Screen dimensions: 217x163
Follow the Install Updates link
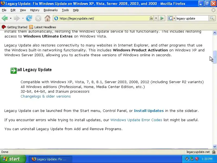(x=149, y=111)
